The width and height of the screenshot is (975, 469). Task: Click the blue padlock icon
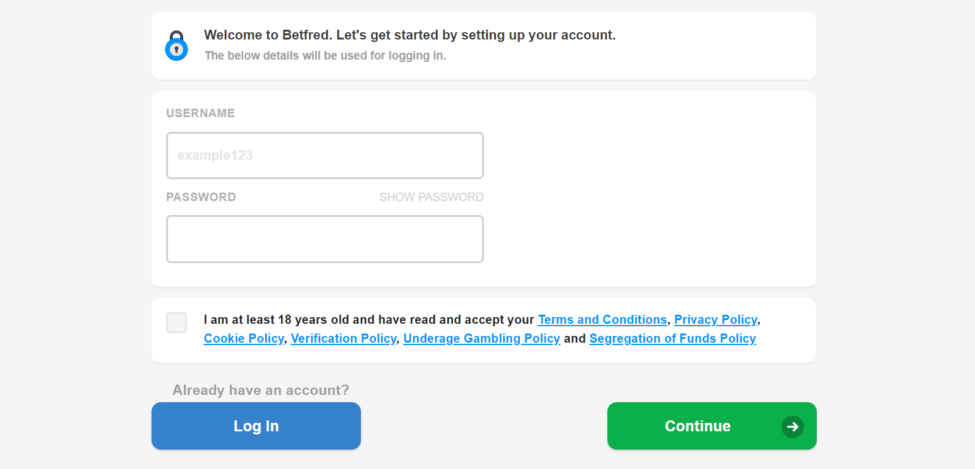coord(176,46)
